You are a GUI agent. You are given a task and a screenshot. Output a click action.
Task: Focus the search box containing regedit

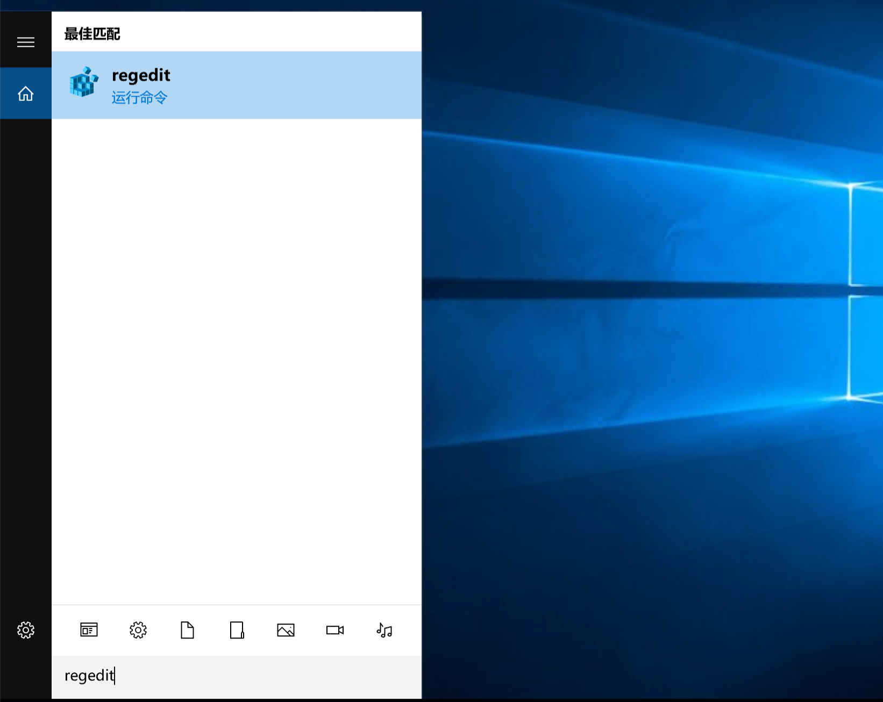pyautogui.click(x=237, y=676)
